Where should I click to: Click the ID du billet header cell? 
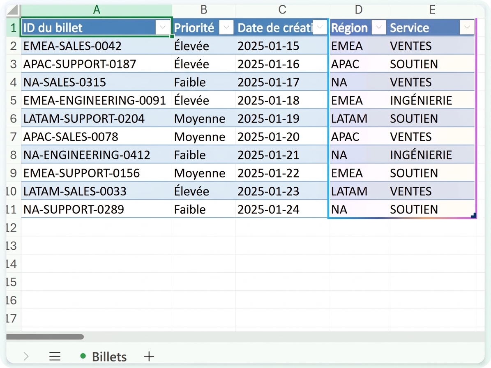(x=97, y=28)
